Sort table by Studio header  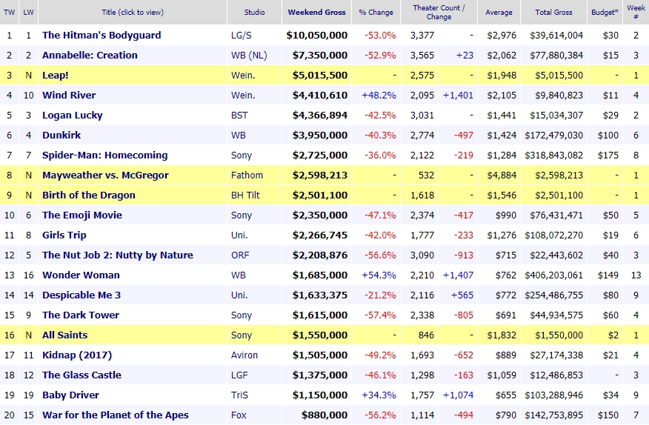(254, 12)
